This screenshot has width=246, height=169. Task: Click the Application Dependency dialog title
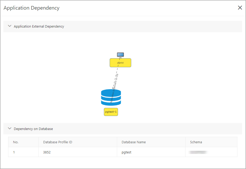(x=32, y=8)
